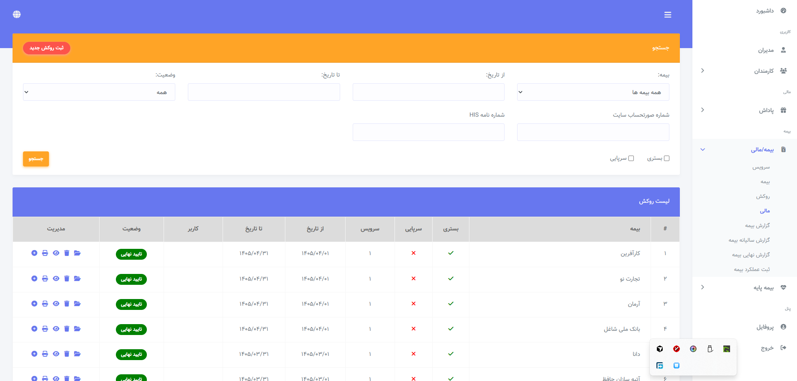Click eye icon in آرمان row

56,304
